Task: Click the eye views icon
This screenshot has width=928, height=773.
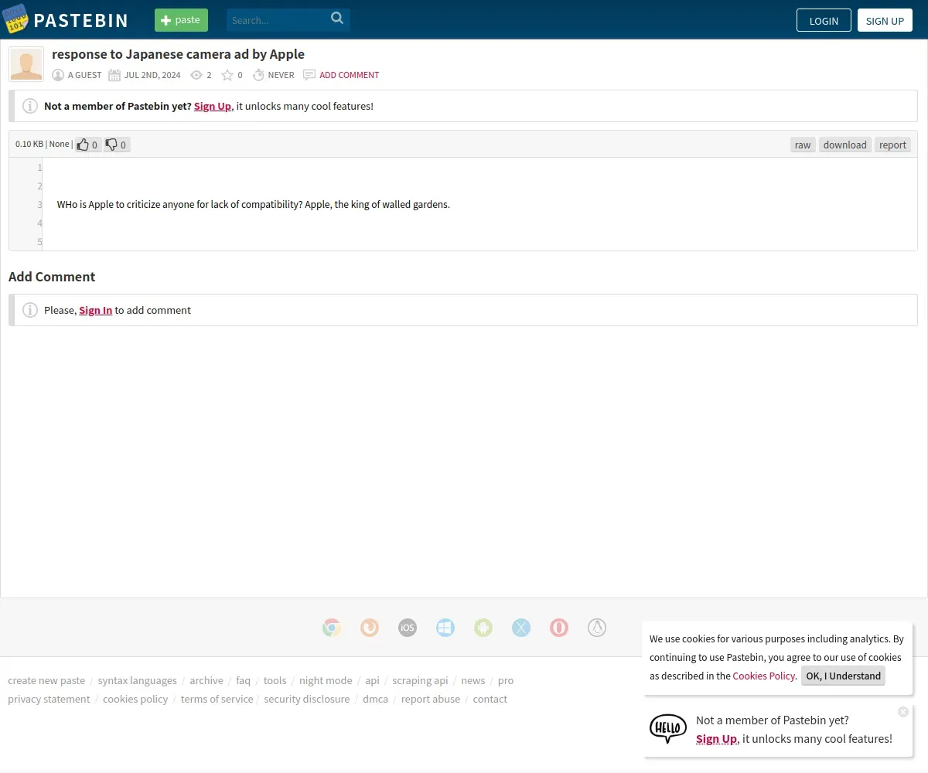Action: [x=196, y=75]
